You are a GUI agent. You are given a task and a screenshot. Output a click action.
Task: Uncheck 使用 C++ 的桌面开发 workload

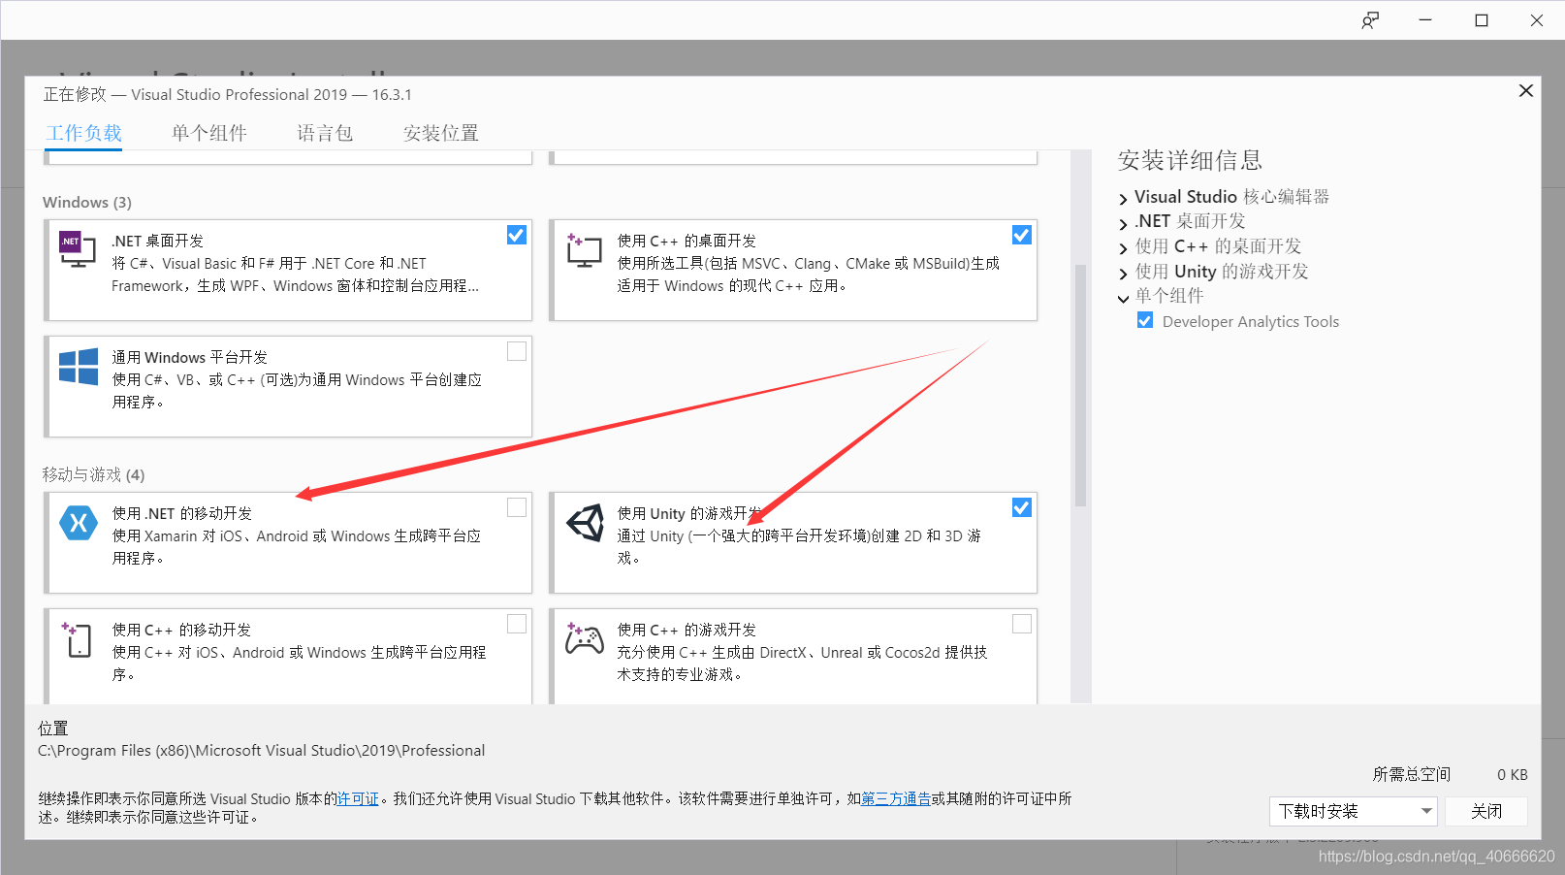[1022, 235]
